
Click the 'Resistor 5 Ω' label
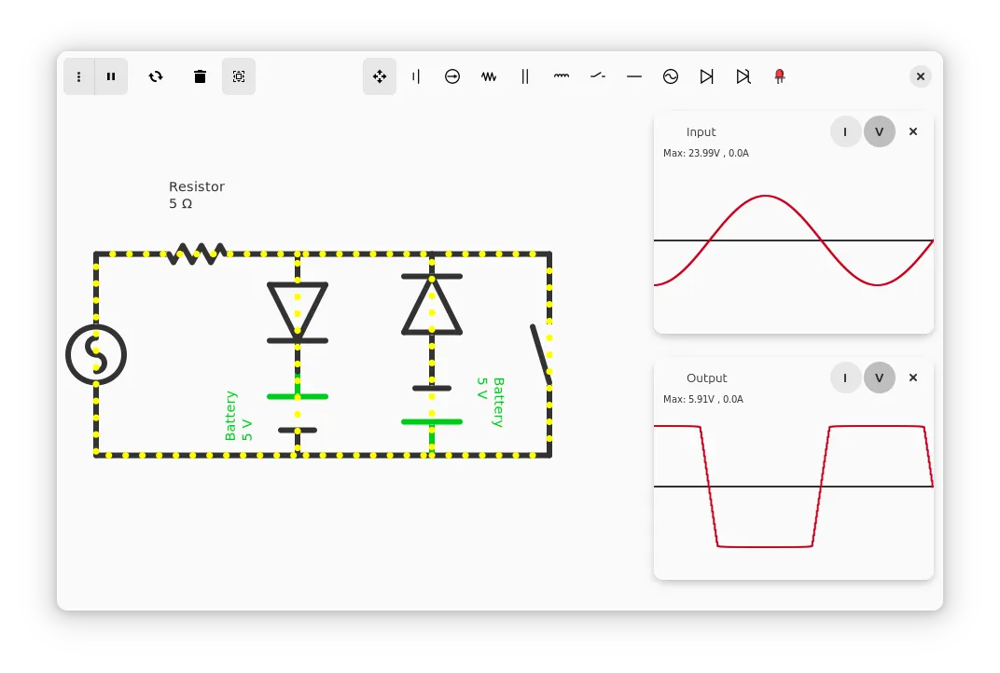(x=197, y=195)
